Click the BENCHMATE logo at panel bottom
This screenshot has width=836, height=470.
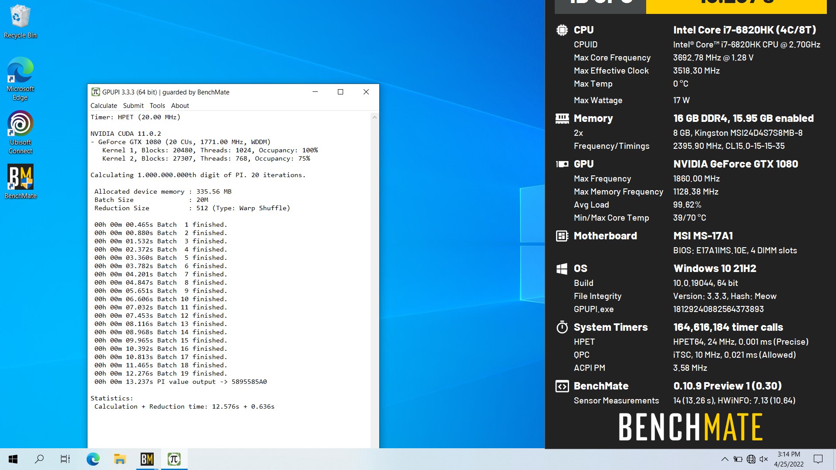(x=691, y=427)
